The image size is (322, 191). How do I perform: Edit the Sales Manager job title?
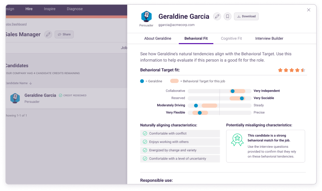coord(48,34)
